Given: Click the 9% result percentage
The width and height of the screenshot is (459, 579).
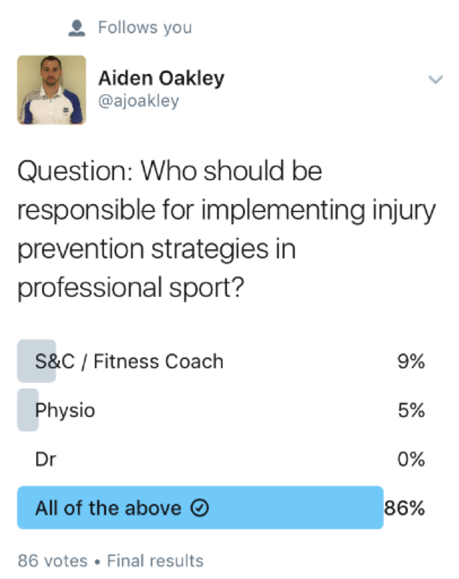Looking at the screenshot, I should (411, 361).
